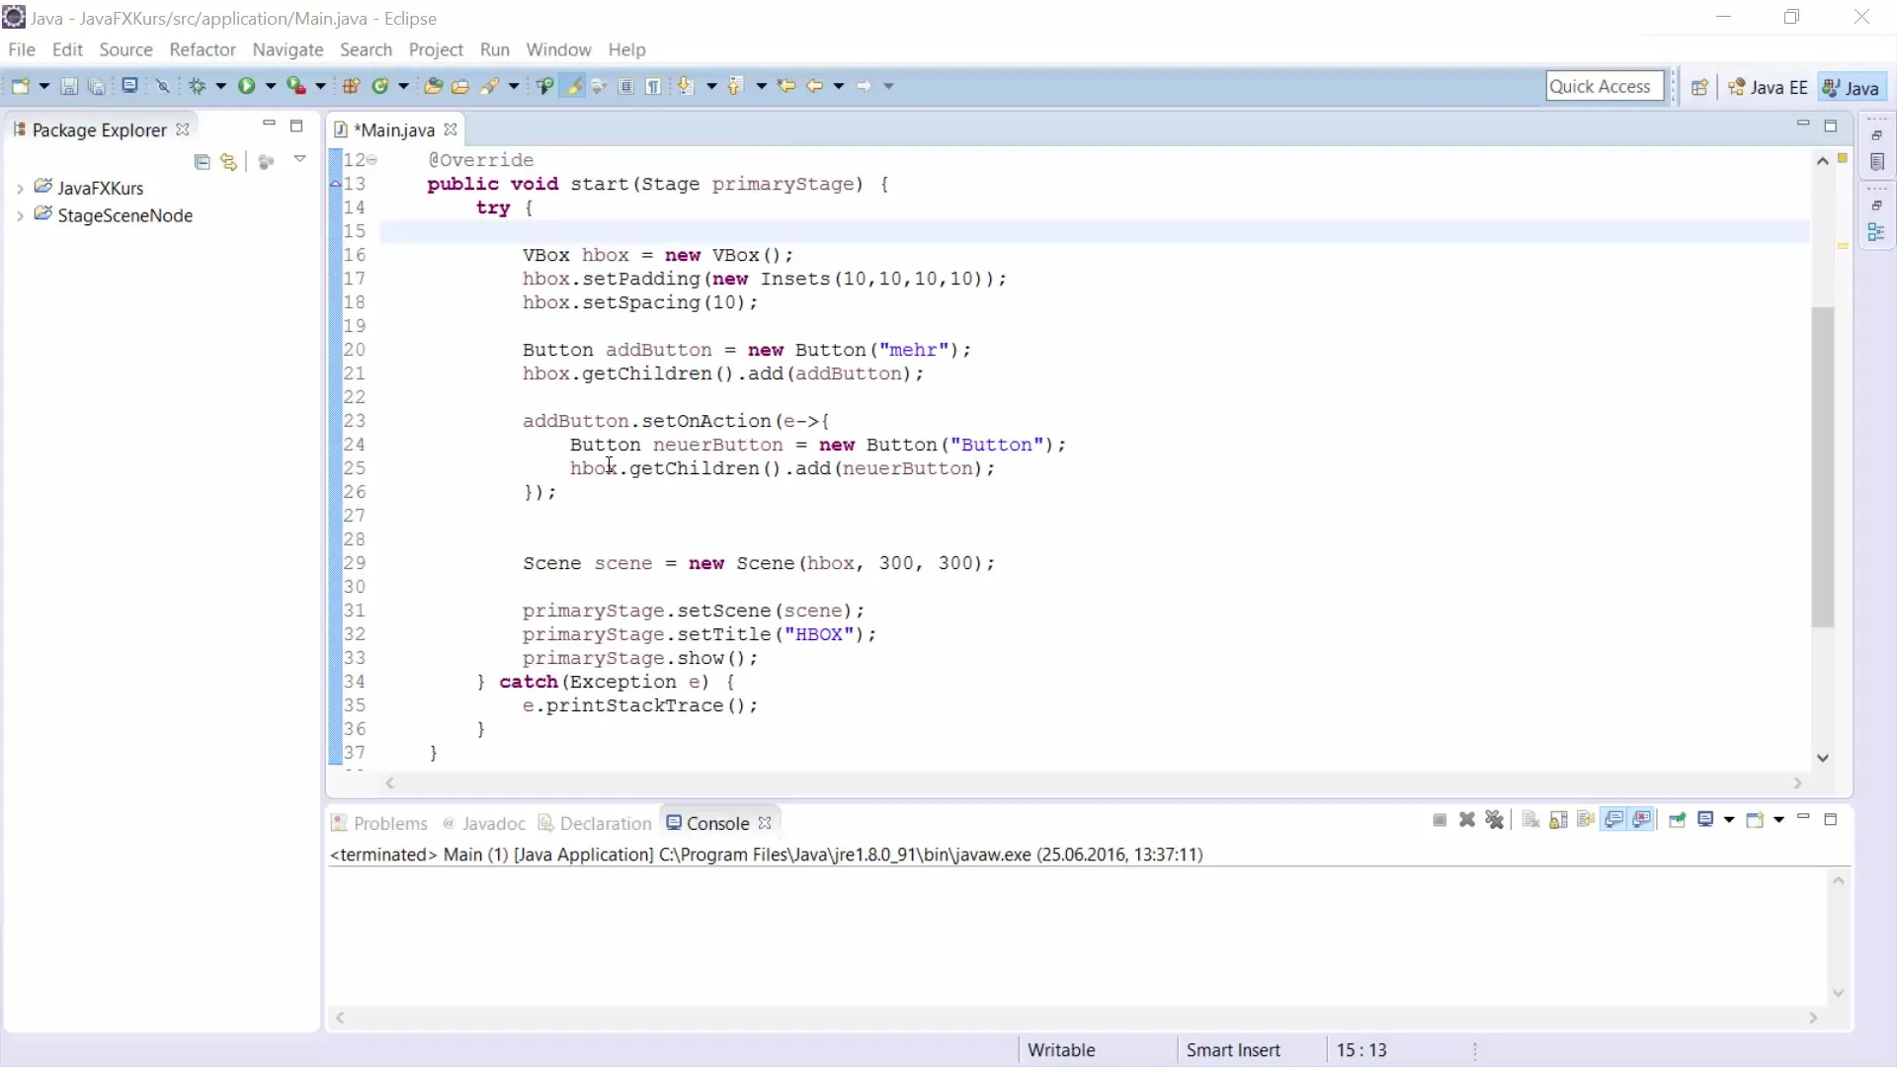
Task: Click the Back navigation arrow
Action: 815,86
